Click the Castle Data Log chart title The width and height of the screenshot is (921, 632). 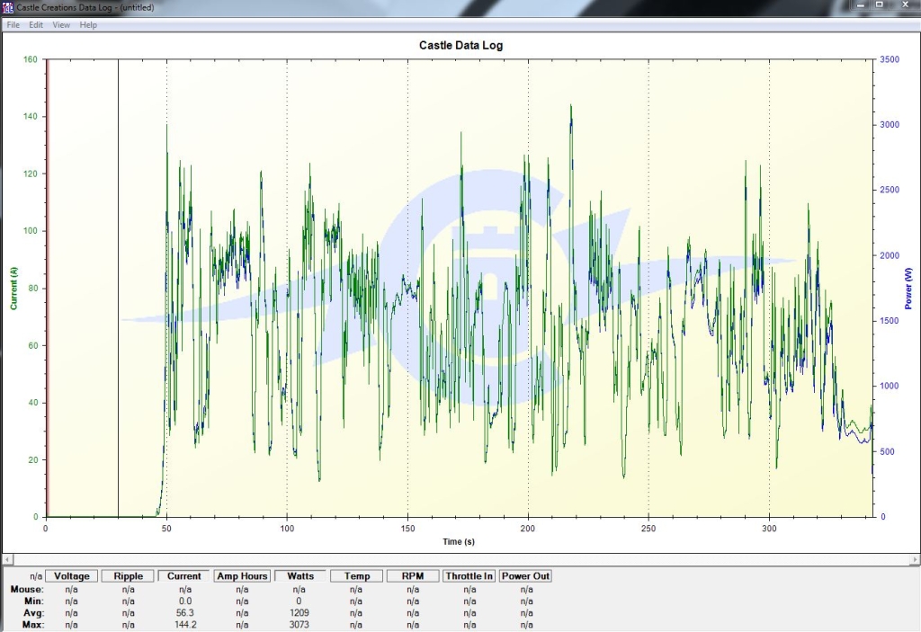[460, 45]
